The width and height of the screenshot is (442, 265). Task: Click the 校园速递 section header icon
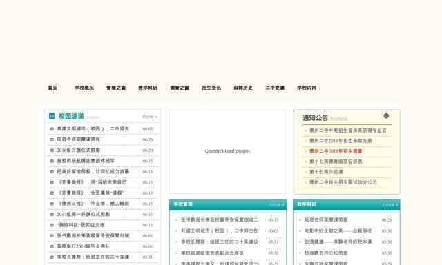point(52,116)
